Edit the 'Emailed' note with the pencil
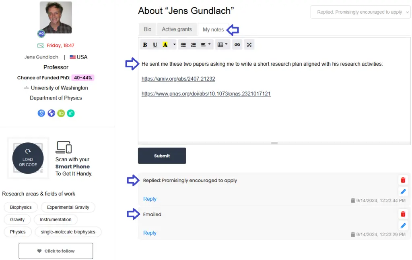Screen dimensions: 412x260 pyautogui.click(x=403, y=225)
